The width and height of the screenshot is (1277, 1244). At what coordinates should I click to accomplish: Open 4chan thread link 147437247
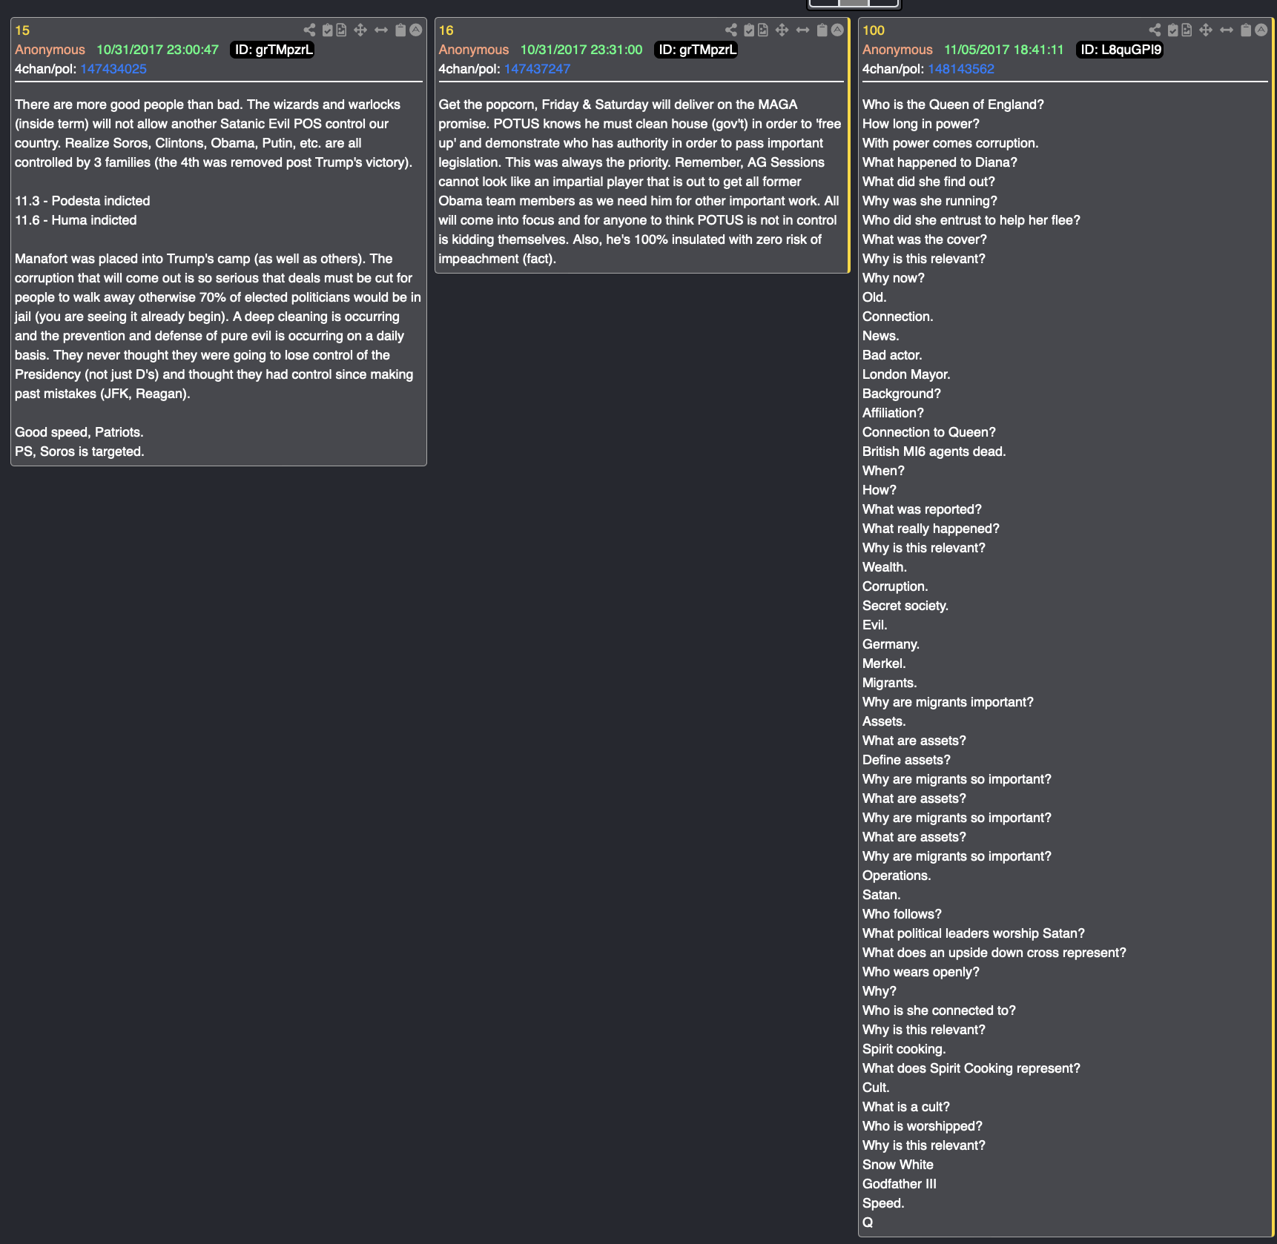(x=537, y=69)
